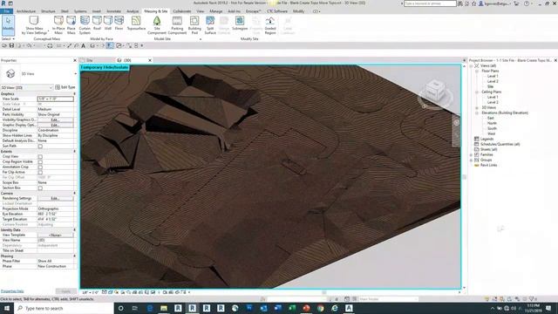Toggle the Annotation Crop checkbox
Screen dimensions: 558x314
pyautogui.click(x=40, y=167)
